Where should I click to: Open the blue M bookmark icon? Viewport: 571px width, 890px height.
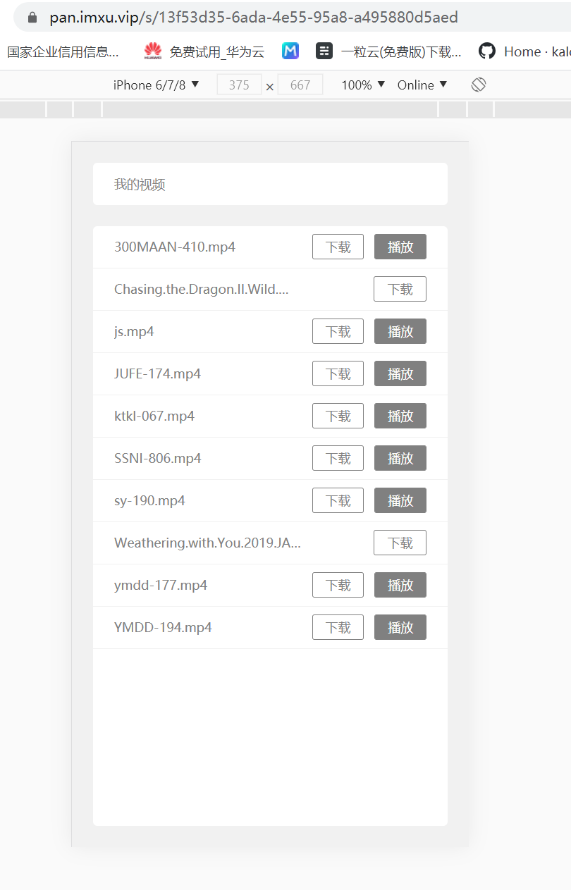click(x=290, y=51)
